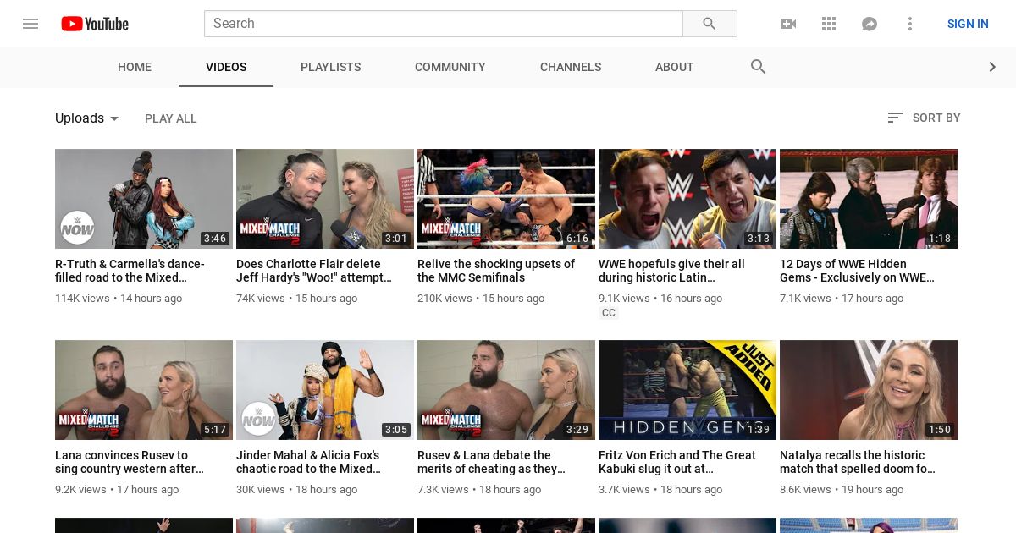This screenshot has width=1016, height=533.
Task: Open Hidden Gems Fritz Von Erich thumbnail
Action: pyautogui.click(x=687, y=390)
